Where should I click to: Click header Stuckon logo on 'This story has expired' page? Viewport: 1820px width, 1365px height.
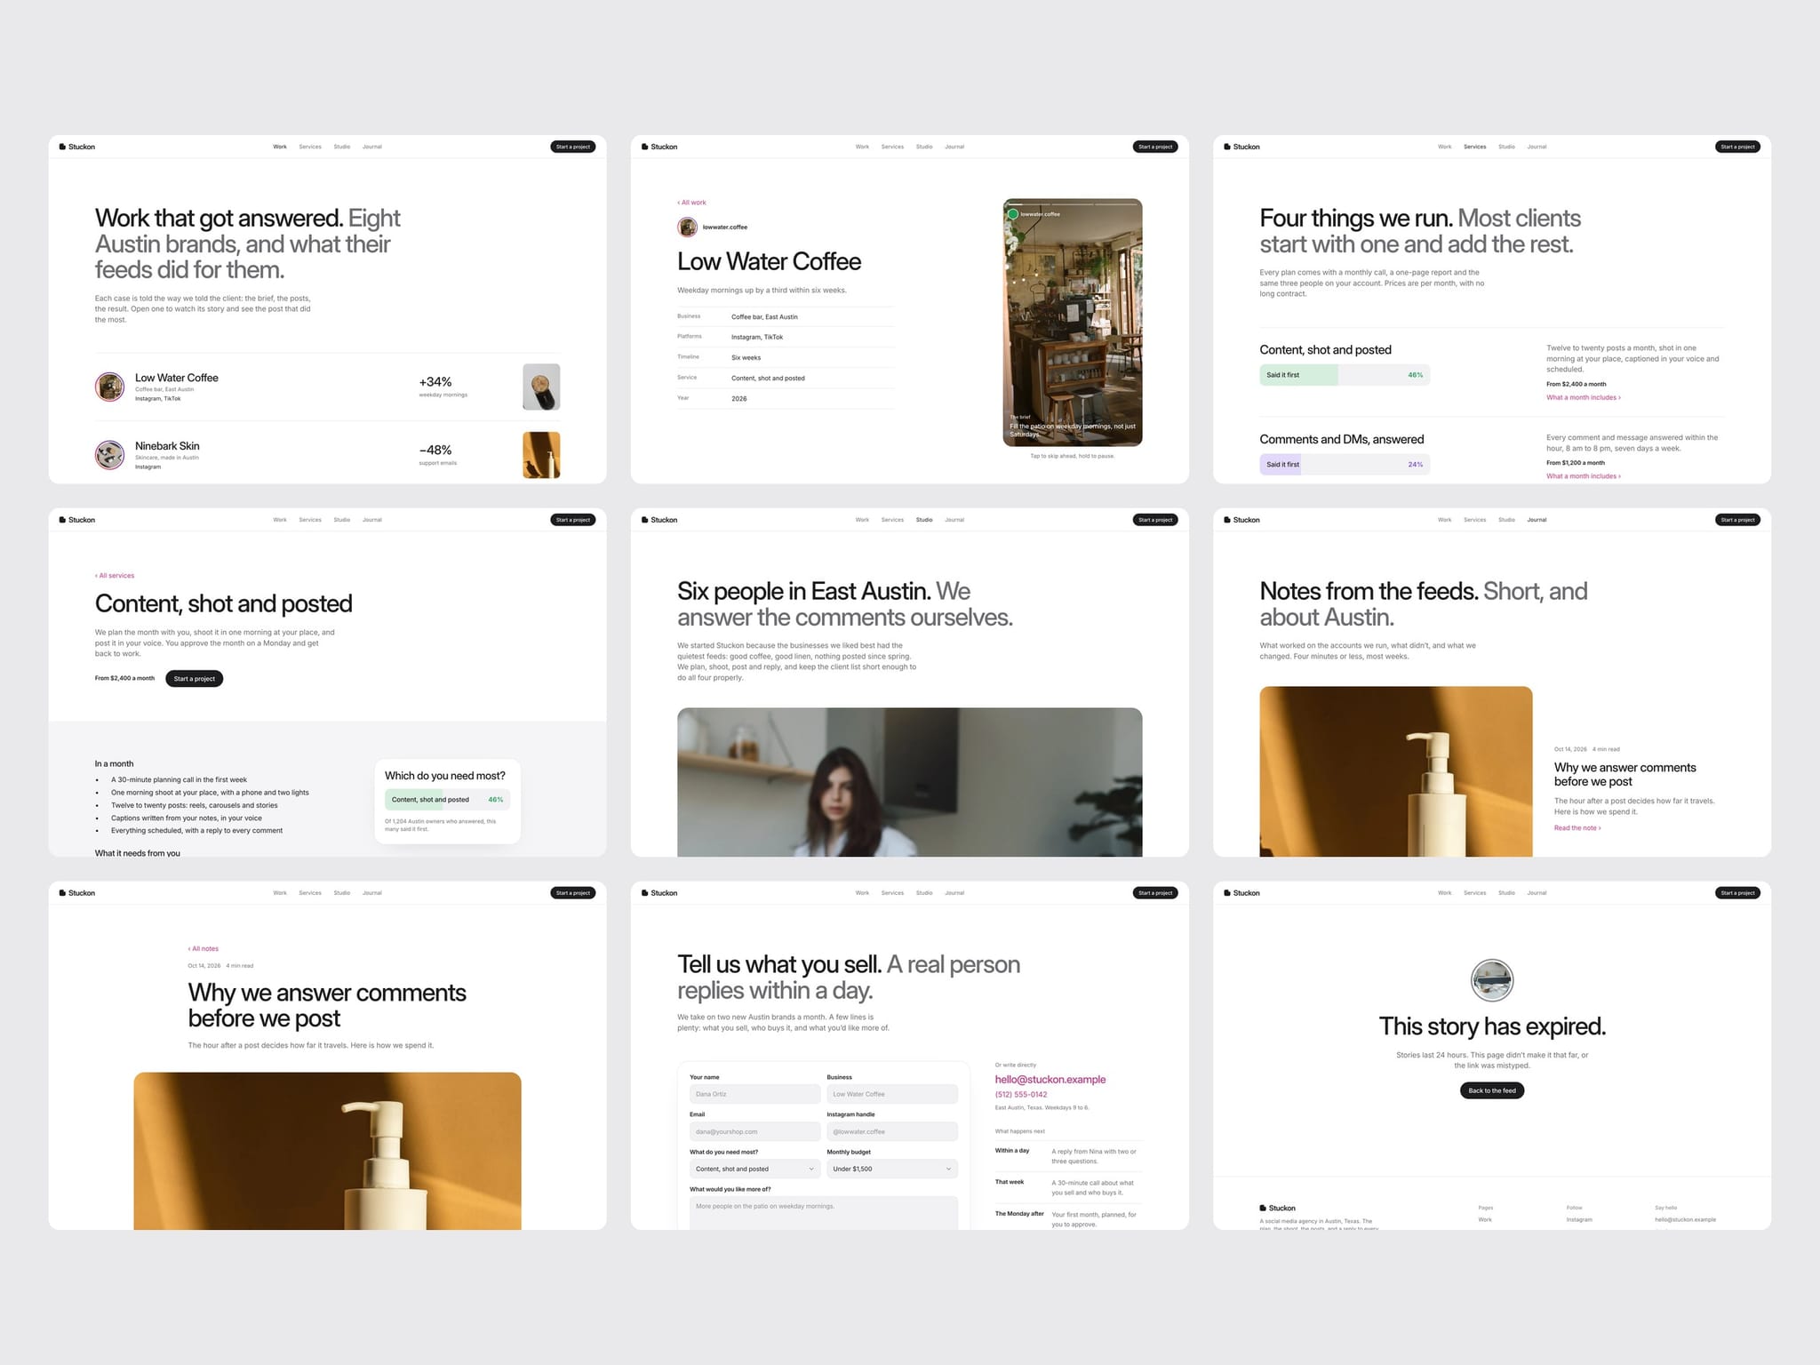click(x=1241, y=893)
